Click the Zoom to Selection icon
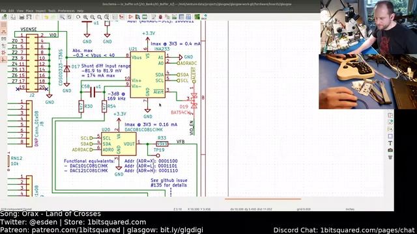Image resolution: width=417 pixels, height=234 pixels. (x=107, y=17)
